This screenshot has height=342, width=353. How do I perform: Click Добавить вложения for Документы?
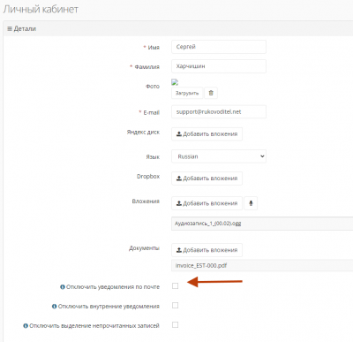click(207, 250)
